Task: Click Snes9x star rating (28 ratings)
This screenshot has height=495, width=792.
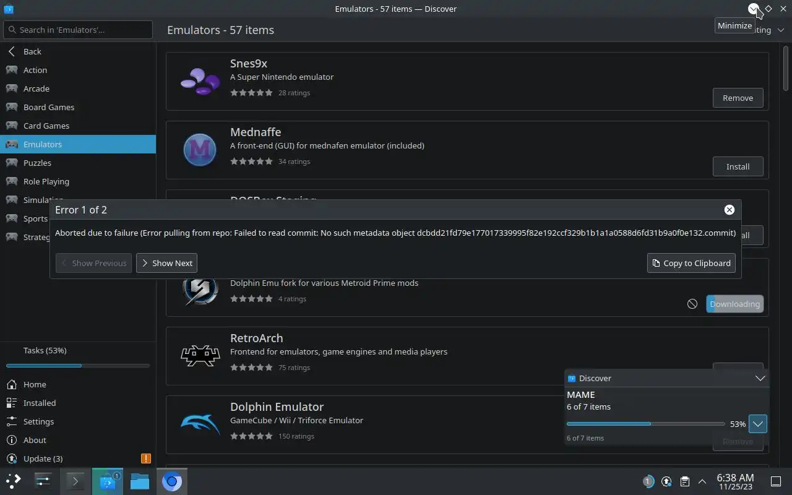Action: [x=251, y=93]
